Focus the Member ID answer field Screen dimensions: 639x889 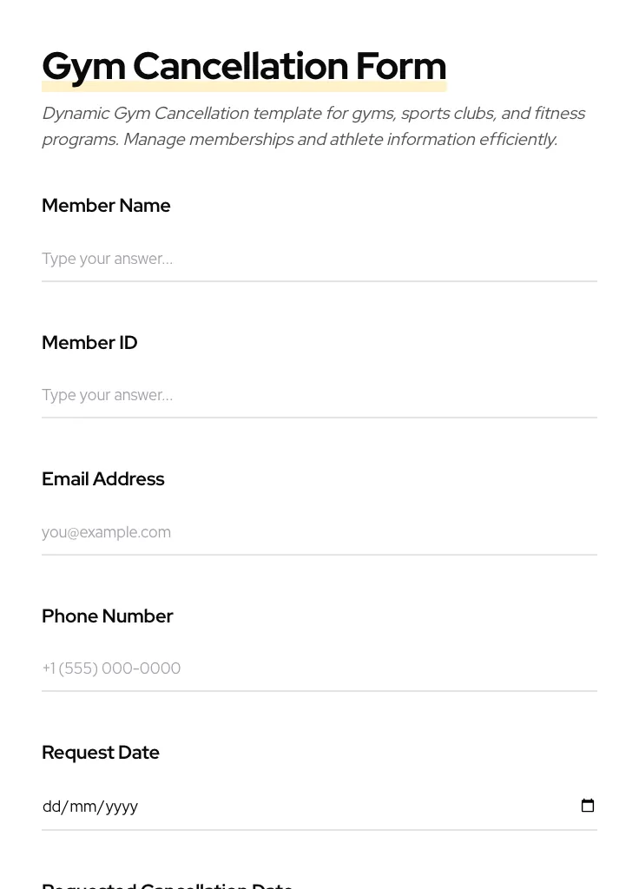[319, 395]
